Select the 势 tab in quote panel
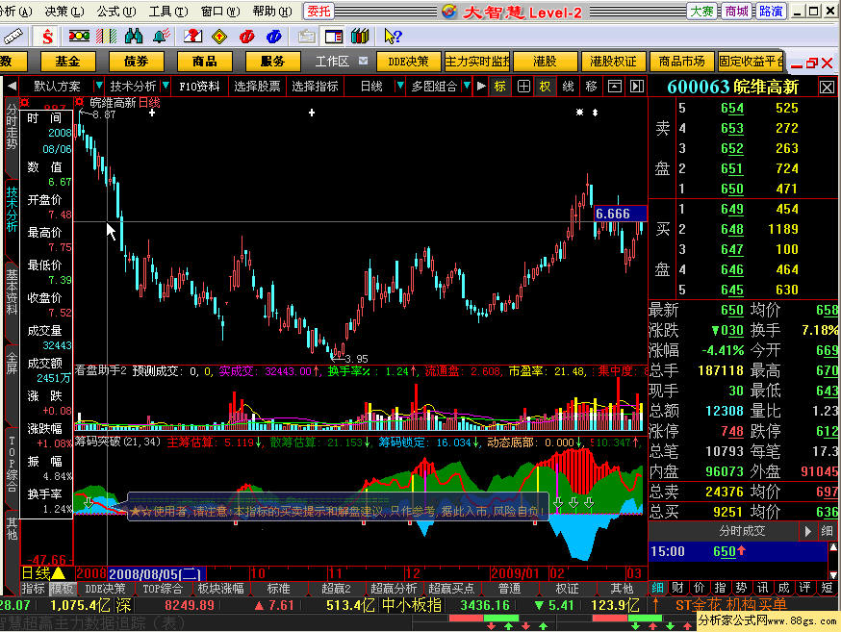This screenshot has height=632, width=841. pyautogui.click(x=741, y=588)
